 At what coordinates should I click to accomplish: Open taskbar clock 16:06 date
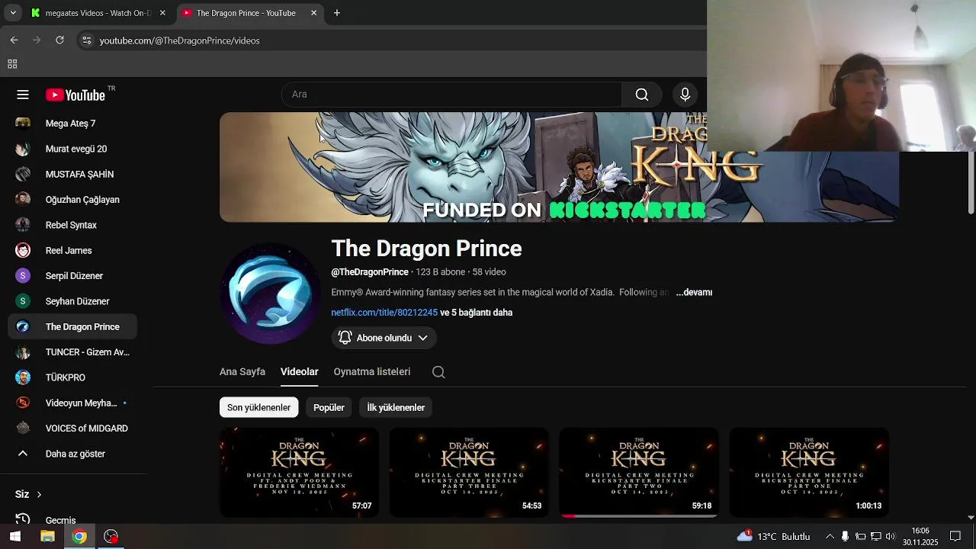920,536
